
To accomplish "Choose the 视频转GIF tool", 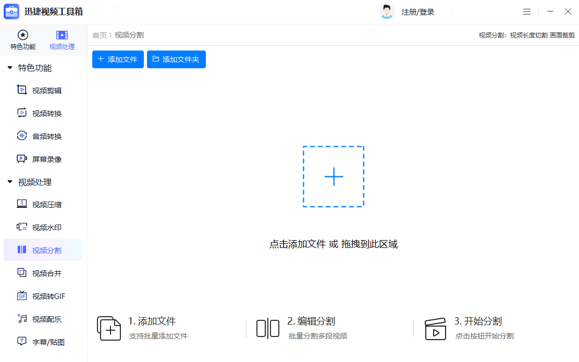I will pyautogui.click(x=48, y=296).
